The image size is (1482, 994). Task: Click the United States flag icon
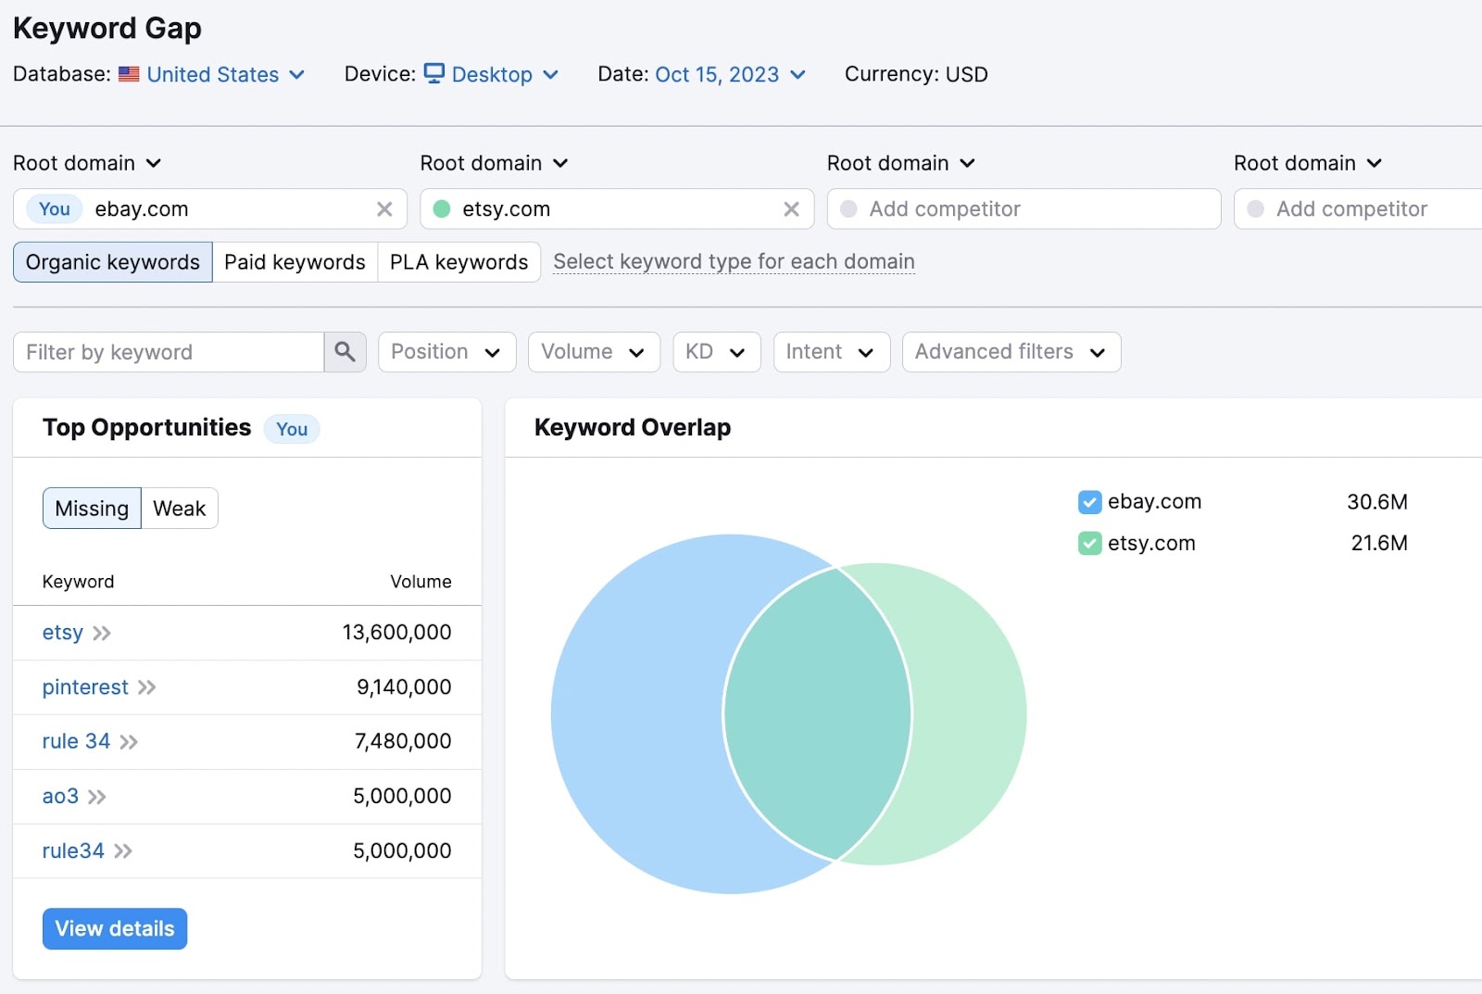tap(129, 74)
